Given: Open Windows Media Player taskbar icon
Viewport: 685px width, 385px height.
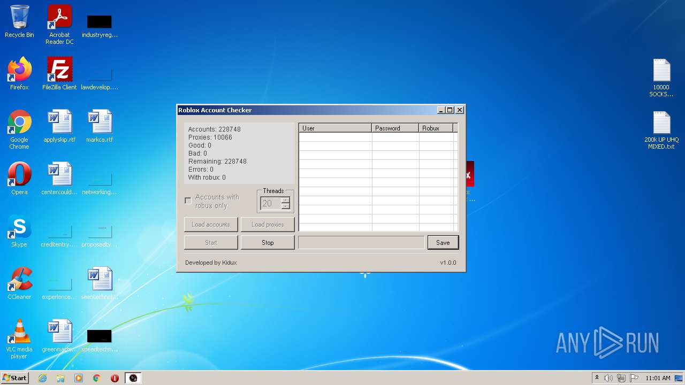Looking at the screenshot, I should tap(79, 378).
